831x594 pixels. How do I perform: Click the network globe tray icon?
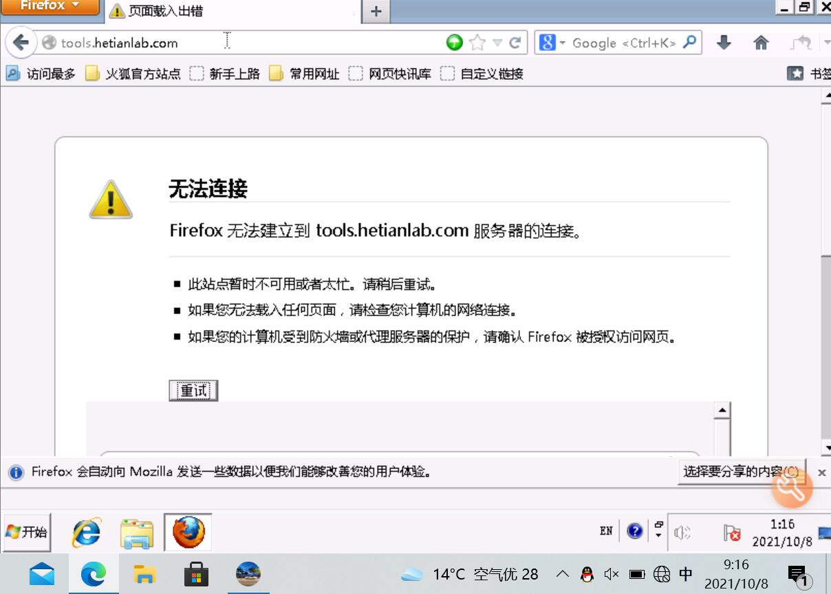tap(662, 574)
